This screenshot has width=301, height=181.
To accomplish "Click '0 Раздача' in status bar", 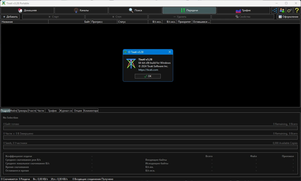I will click(x=24, y=179).
